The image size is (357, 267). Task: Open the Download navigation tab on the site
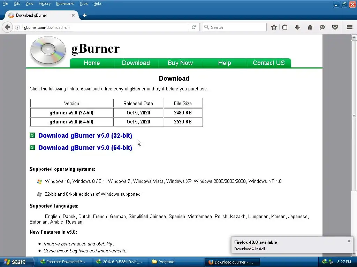coord(136,63)
